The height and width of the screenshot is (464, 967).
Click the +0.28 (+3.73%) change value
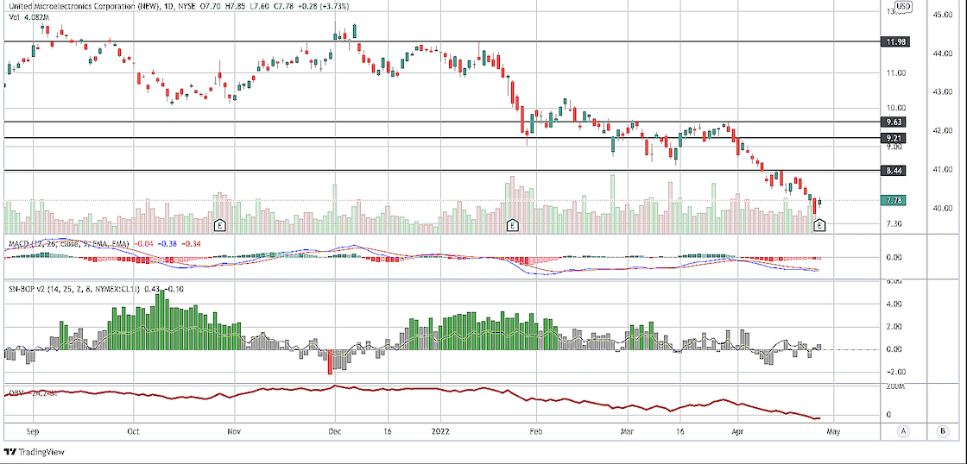coord(325,6)
